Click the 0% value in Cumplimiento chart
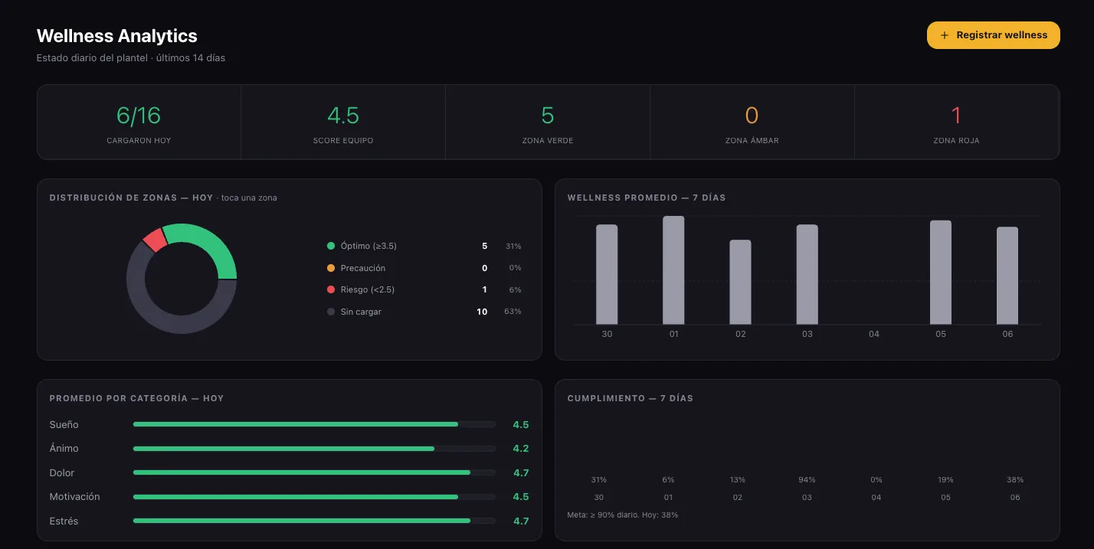Image resolution: width=1094 pixels, height=549 pixels. 876,479
